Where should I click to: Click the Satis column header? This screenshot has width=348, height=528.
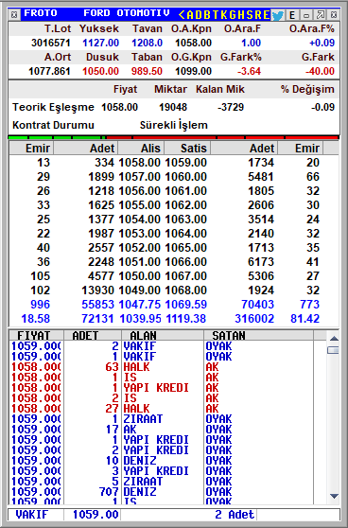click(x=187, y=149)
